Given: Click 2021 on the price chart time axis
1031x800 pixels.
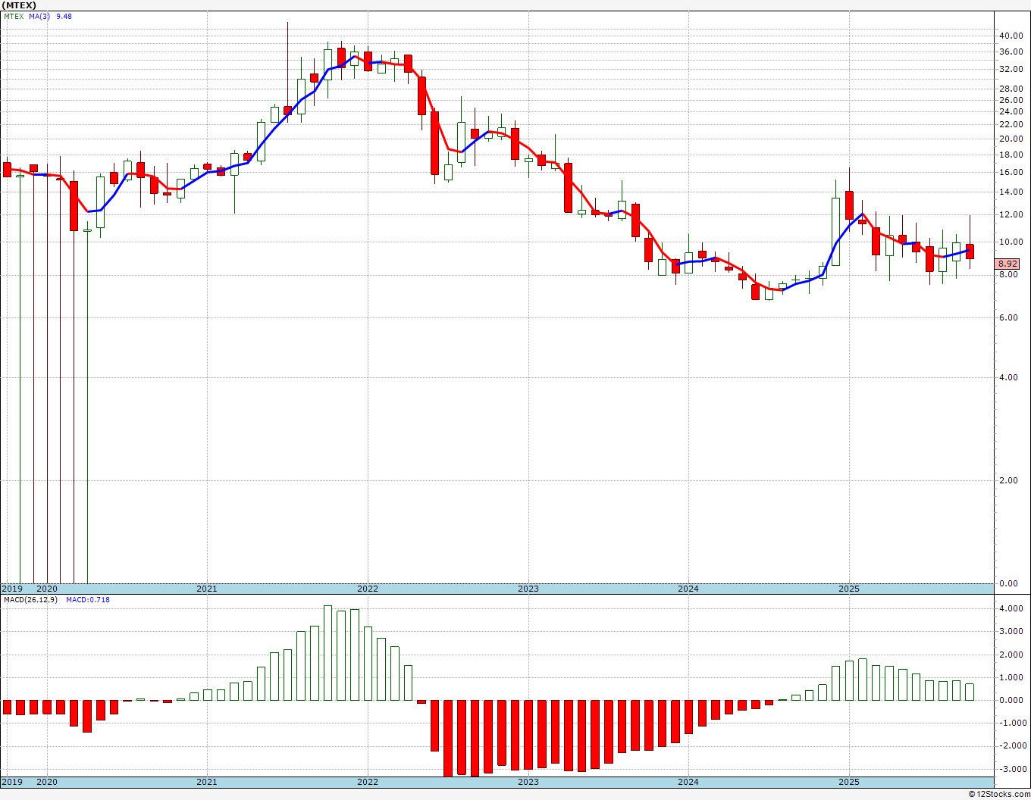Looking at the screenshot, I should tap(207, 589).
